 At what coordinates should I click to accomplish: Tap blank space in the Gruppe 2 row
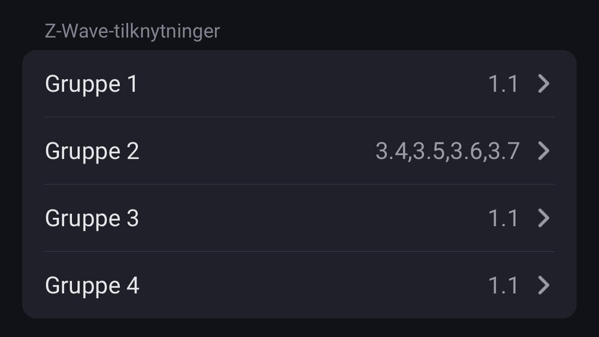point(258,151)
